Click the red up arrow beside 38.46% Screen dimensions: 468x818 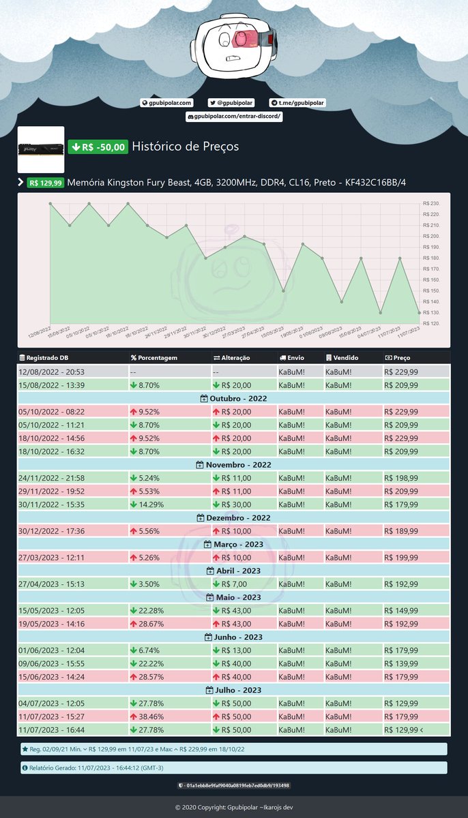[134, 716]
